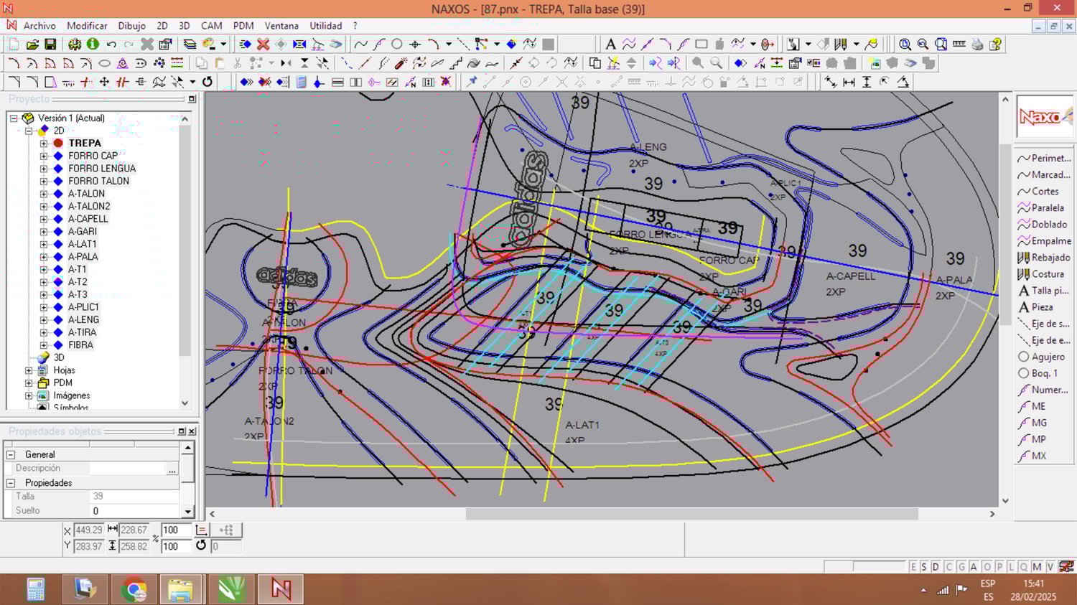Click the ruler measure icon

click(959, 44)
